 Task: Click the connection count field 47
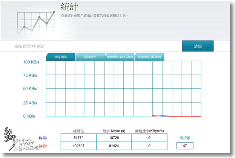(185, 146)
